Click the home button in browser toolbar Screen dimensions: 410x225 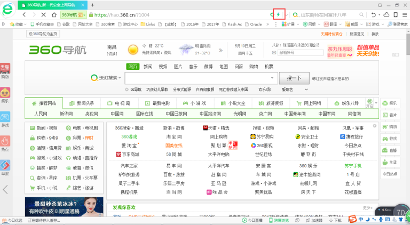pos(53,14)
